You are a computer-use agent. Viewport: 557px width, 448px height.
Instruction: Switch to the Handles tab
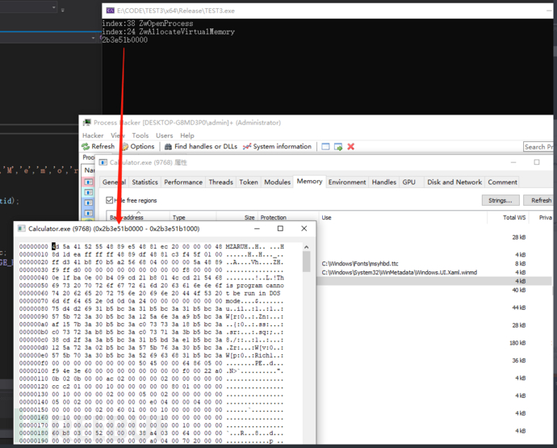click(384, 182)
